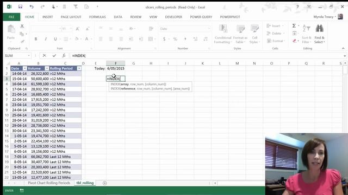Open Conditional Formatting menu
Screen dimensions: 348x195
(x=223, y=34)
